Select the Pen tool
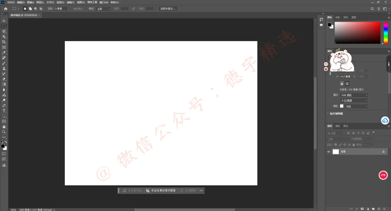Image resolution: width=391 pixels, height=211 pixels. 4,105
